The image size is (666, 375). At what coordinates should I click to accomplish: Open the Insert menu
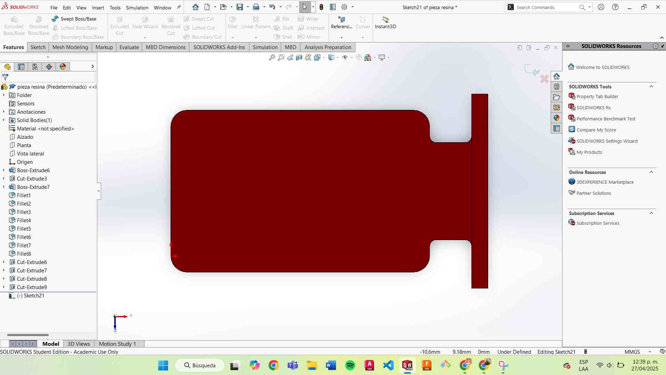[98, 8]
